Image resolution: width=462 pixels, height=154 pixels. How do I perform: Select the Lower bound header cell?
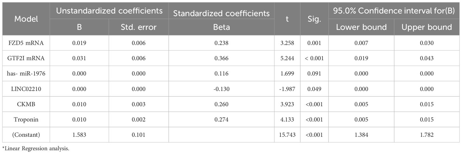(x=361, y=27)
